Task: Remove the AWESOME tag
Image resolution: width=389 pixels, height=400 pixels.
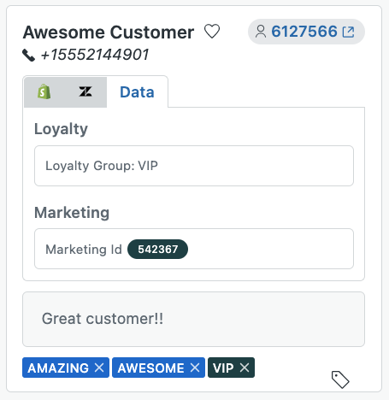Action: [195, 368]
